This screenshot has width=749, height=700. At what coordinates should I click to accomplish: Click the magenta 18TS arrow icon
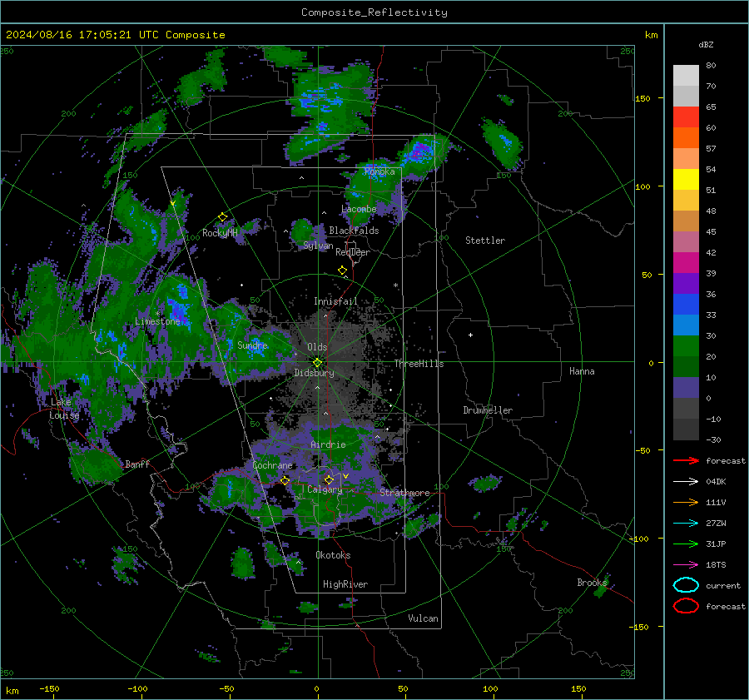(x=686, y=565)
